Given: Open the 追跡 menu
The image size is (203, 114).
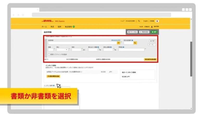Looking at the screenshot, I should click(x=59, y=26).
